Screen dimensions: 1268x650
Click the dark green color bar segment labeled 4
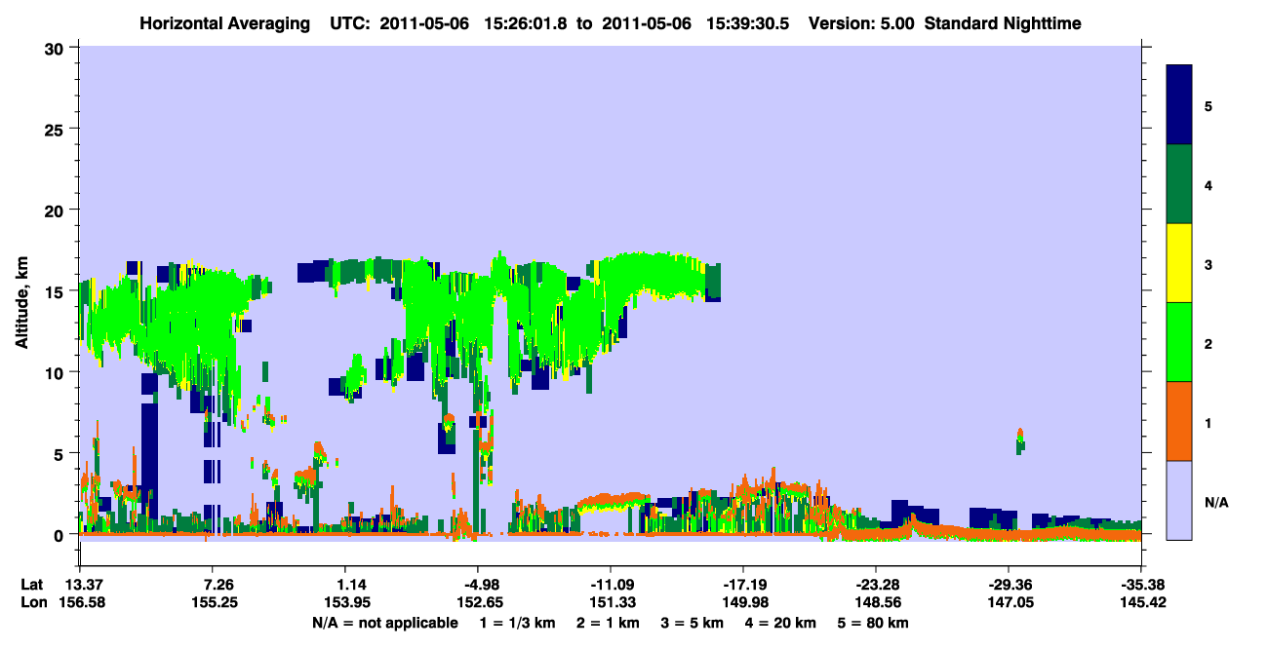click(1179, 184)
